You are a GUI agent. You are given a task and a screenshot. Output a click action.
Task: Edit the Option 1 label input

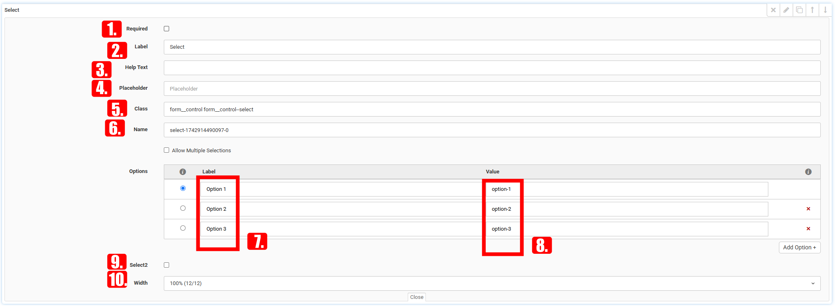342,189
